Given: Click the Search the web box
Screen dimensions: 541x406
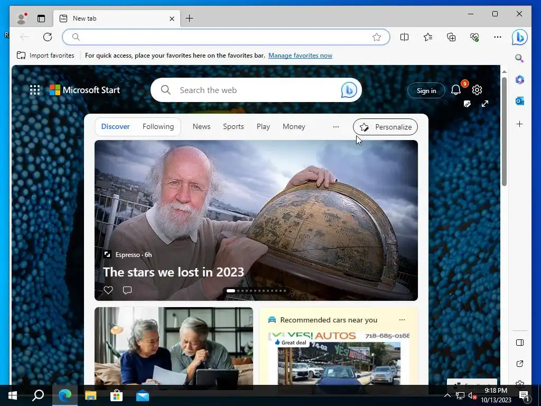Looking at the screenshot, I should [x=256, y=90].
